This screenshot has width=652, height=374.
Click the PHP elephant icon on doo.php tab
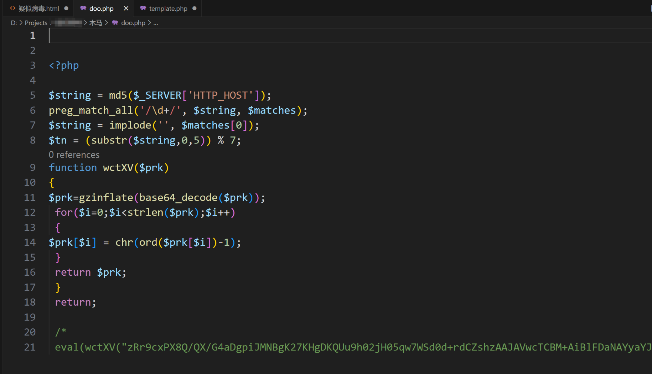pyautogui.click(x=83, y=8)
